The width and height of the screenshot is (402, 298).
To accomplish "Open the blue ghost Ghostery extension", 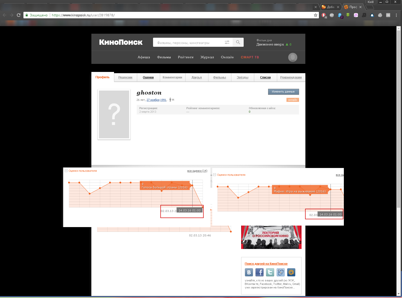I will coord(340,15).
